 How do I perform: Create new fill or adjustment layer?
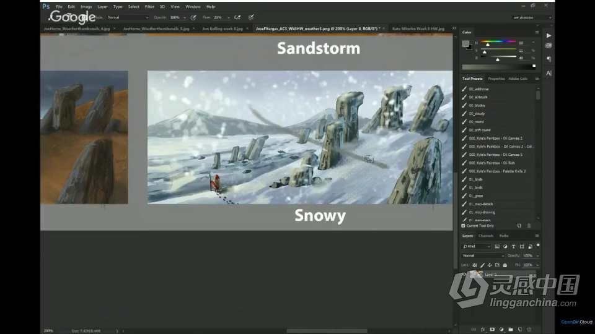point(501,330)
